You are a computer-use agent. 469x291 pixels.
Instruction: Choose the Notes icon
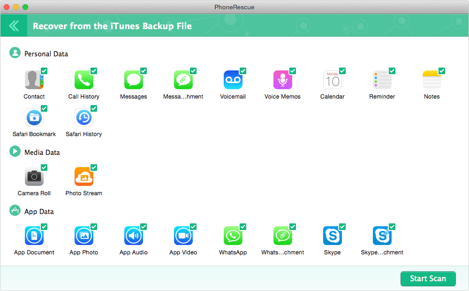tap(431, 80)
